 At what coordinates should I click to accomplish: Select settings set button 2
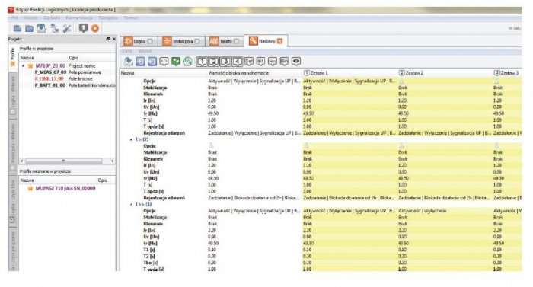point(214,62)
